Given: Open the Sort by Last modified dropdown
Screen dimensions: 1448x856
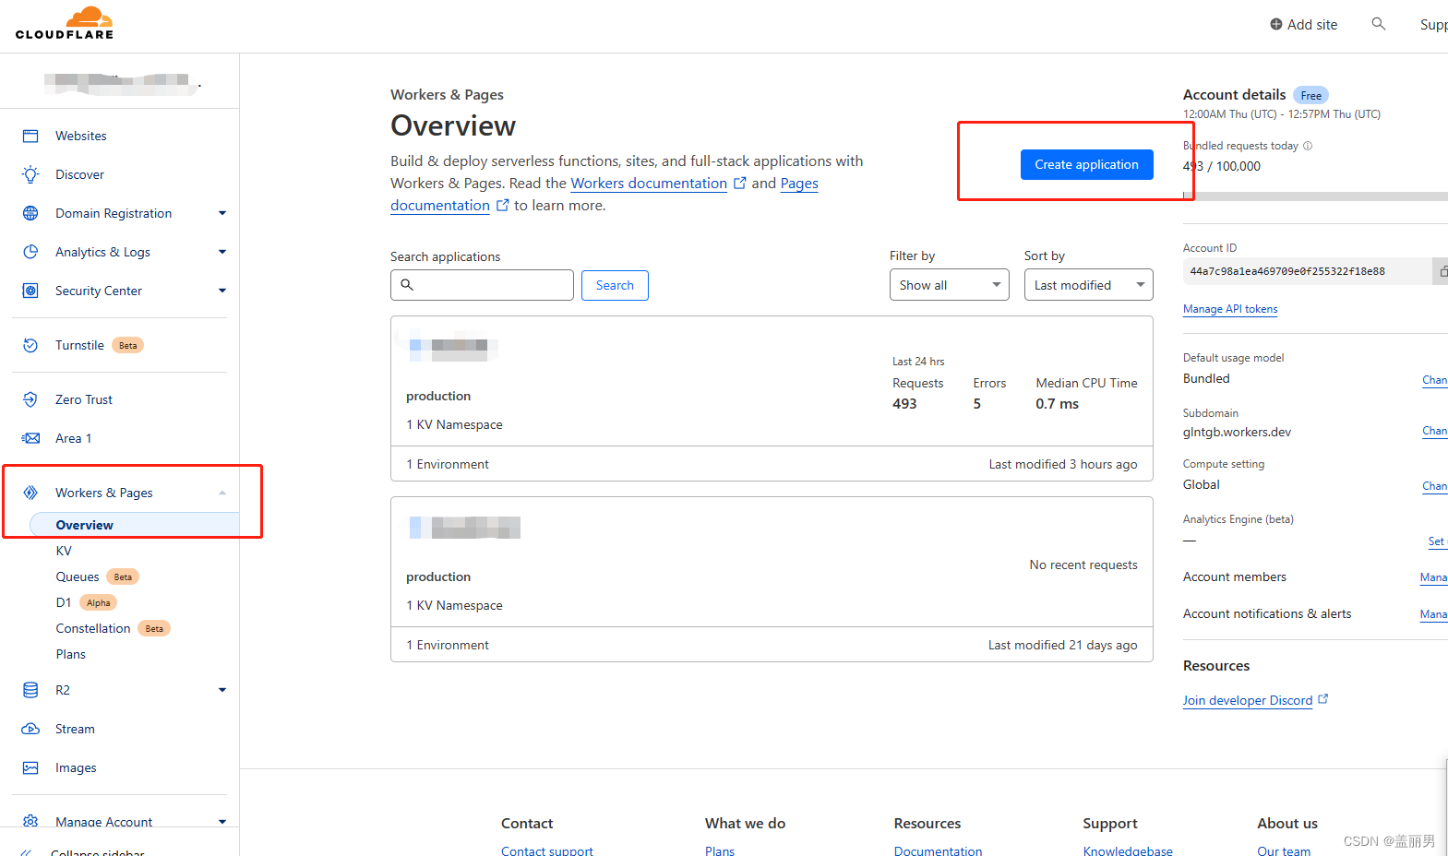Looking at the screenshot, I should (1088, 285).
